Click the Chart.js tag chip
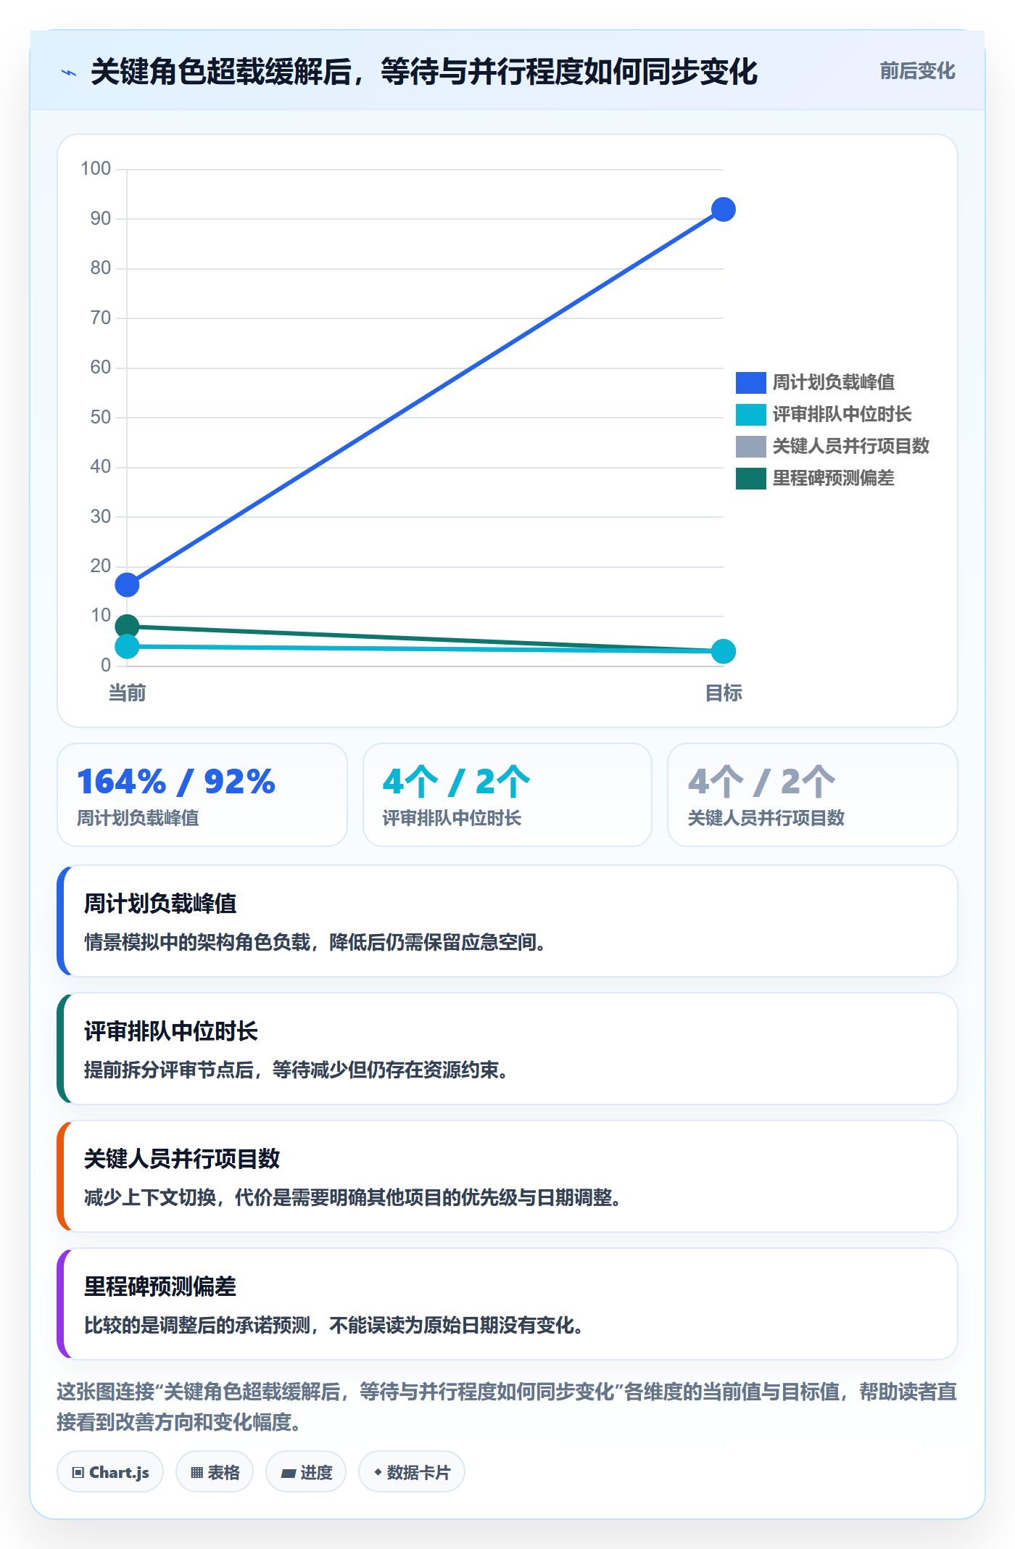Screen dimensions: 1015x1549 (x=110, y=1471)
